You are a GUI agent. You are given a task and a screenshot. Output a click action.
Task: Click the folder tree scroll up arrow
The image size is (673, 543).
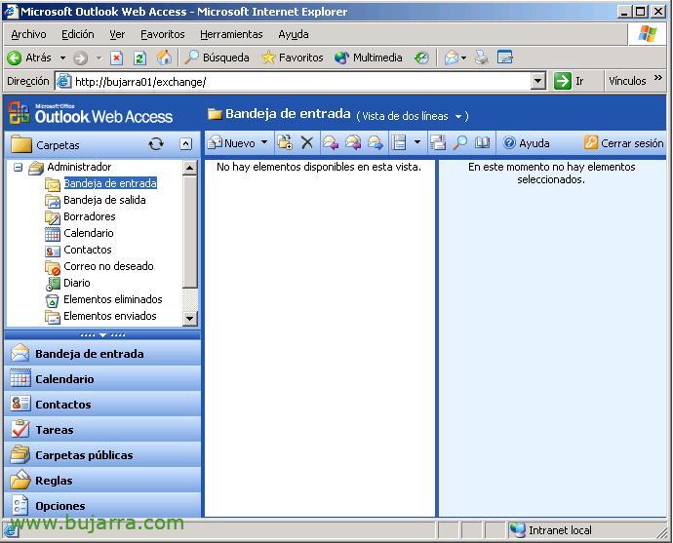pos(190,168)
